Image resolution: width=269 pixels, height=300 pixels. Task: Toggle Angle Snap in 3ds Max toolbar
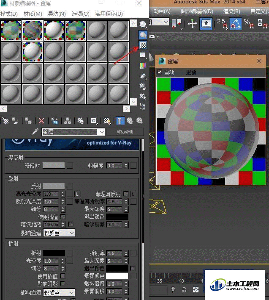coord(236,24)
